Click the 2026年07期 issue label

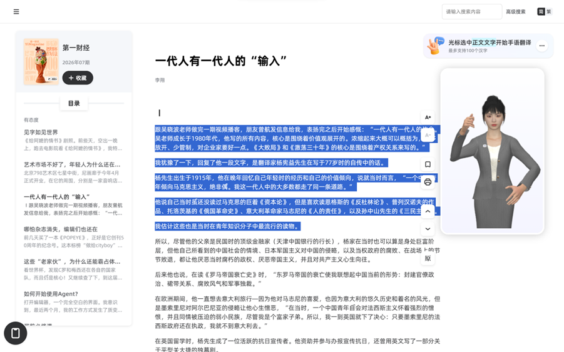pyautogui.click(x=76, y=63)
